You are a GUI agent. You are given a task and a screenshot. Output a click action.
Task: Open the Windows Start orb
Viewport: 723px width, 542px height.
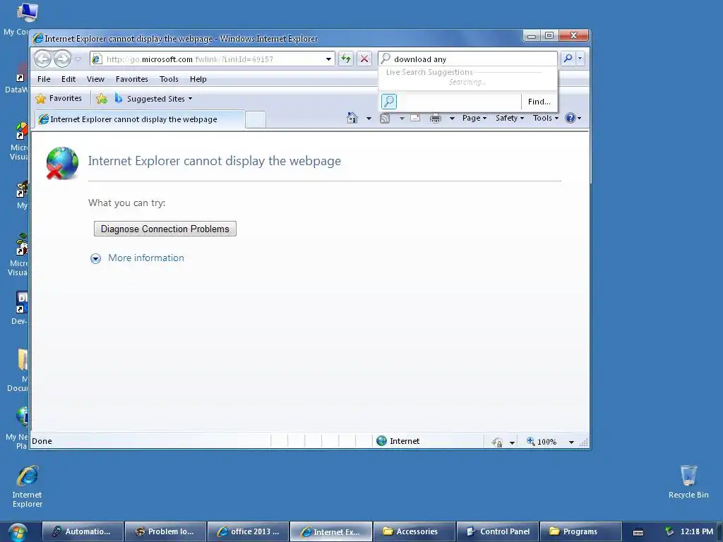[x=18, y=533]
